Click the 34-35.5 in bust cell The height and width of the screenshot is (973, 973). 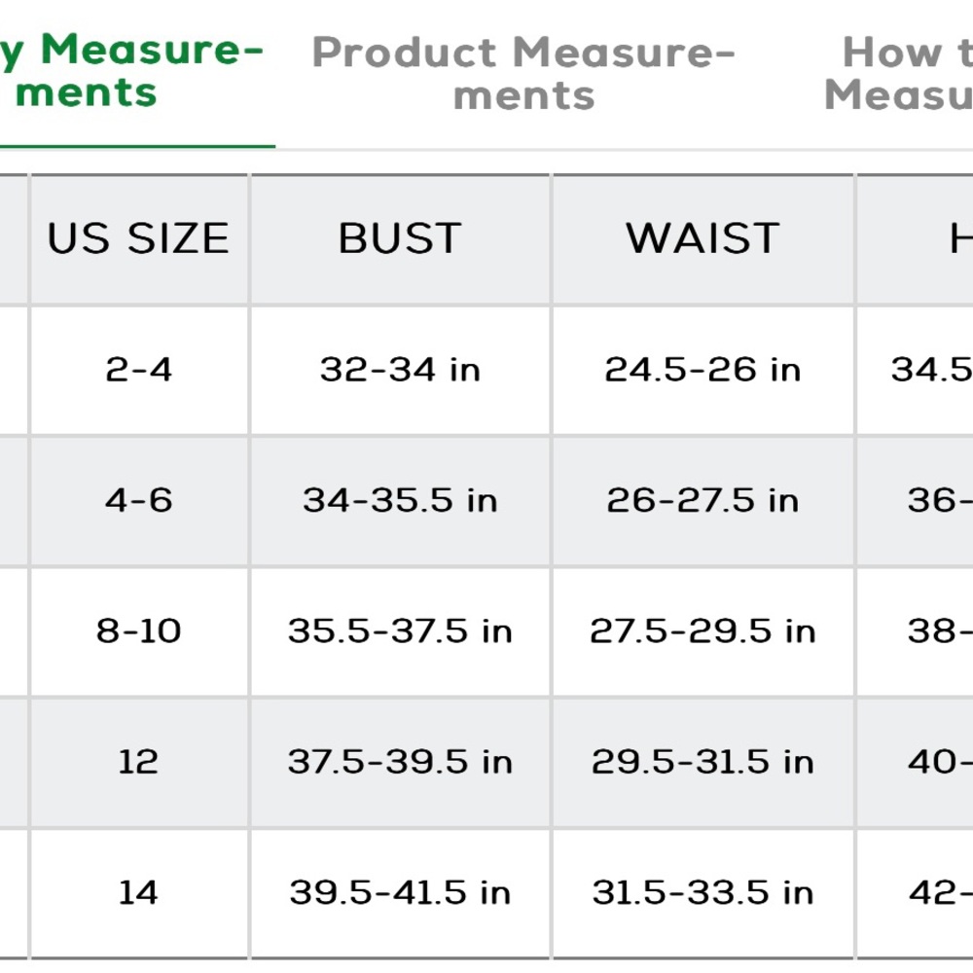pyautogui.click(x=400, y=500)
